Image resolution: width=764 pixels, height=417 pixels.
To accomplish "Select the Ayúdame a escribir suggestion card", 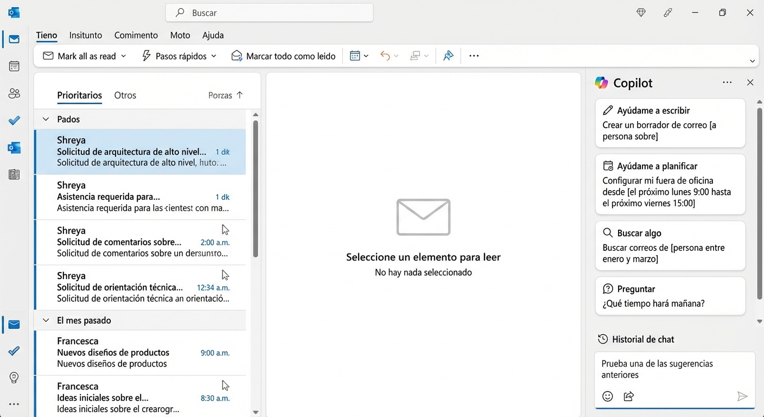I will point(670,123).
